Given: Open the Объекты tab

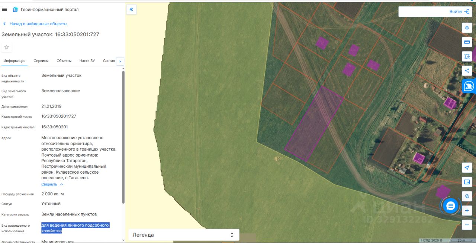Looking at the screenshot, I should 64,61.
